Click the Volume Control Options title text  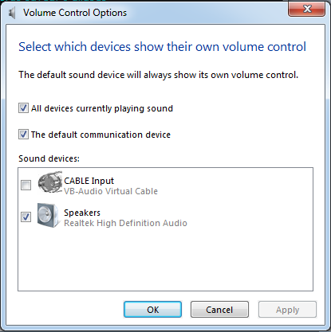75,13
